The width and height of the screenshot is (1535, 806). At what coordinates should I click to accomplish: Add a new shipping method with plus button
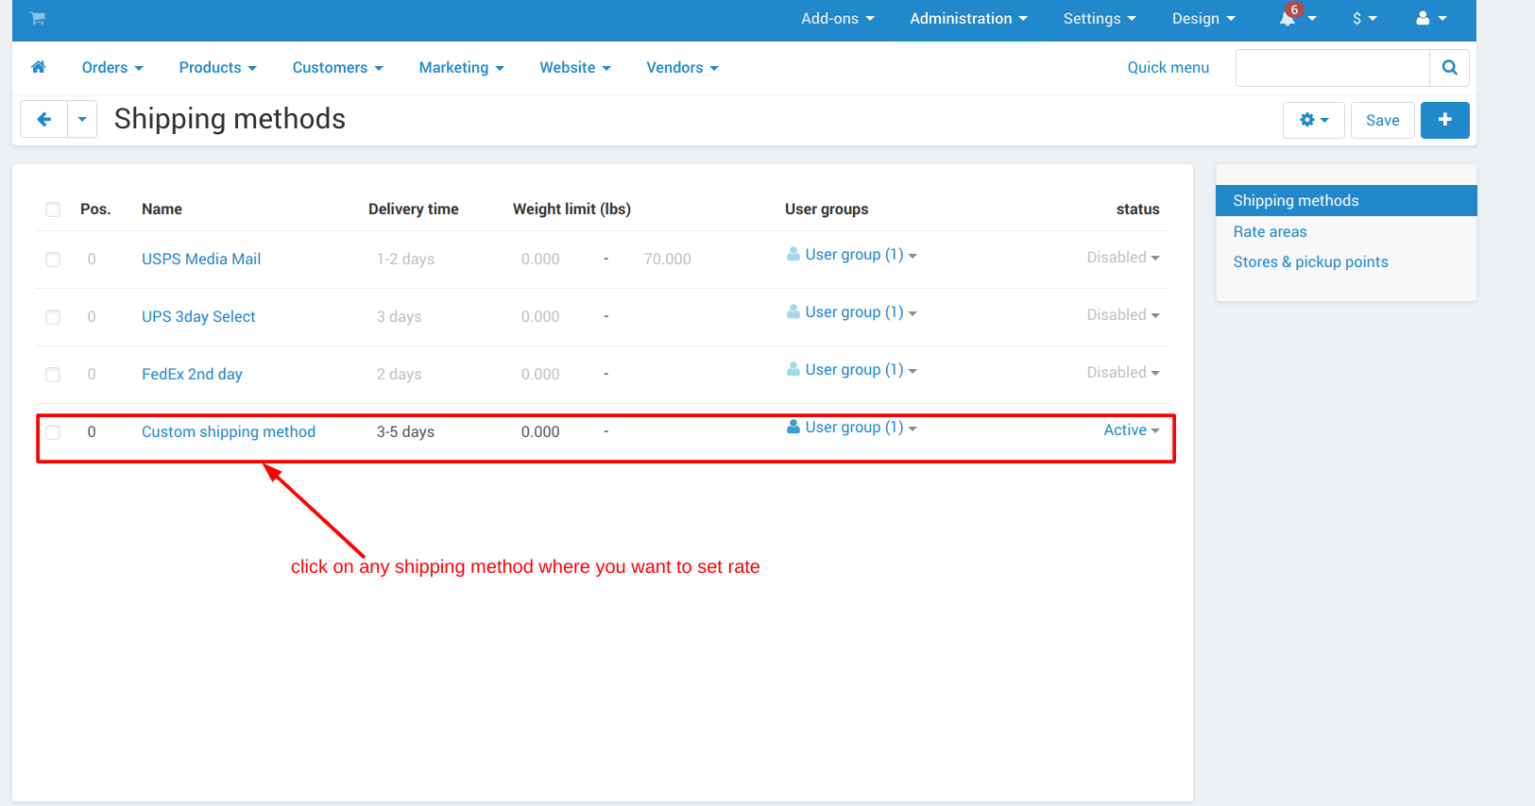[x=1444, y=120]
